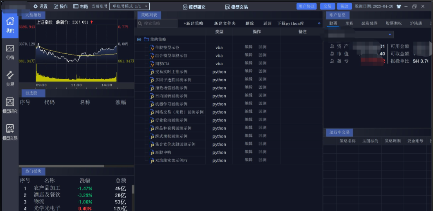Click the 操作 edit icon in title bar
This screenshot has height=211, width=433.
click(56, 7)
